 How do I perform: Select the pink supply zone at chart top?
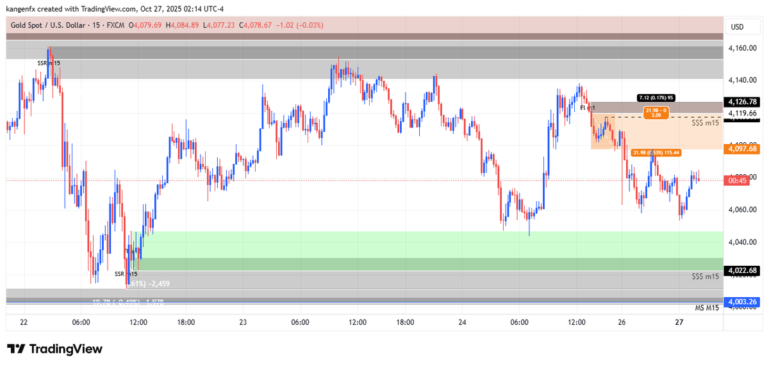(x=364, y=26)
